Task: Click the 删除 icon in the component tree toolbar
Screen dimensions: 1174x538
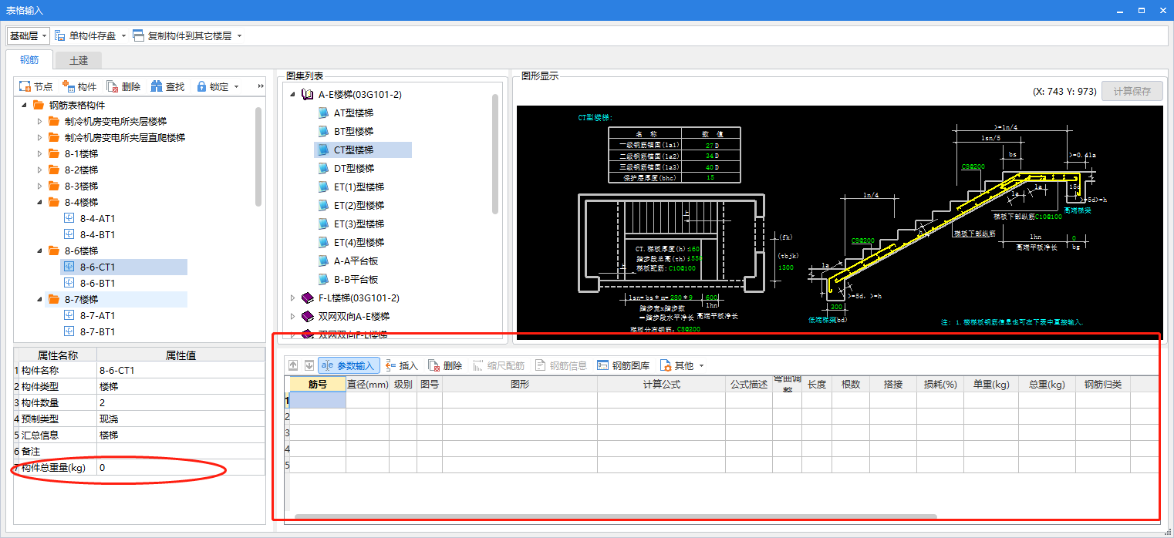Action: [113, 86]
